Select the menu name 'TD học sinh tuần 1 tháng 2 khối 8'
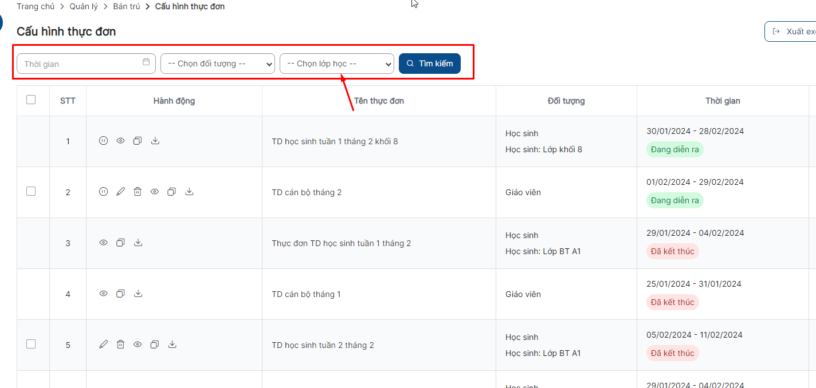The image size is (816, 388). 335,141
